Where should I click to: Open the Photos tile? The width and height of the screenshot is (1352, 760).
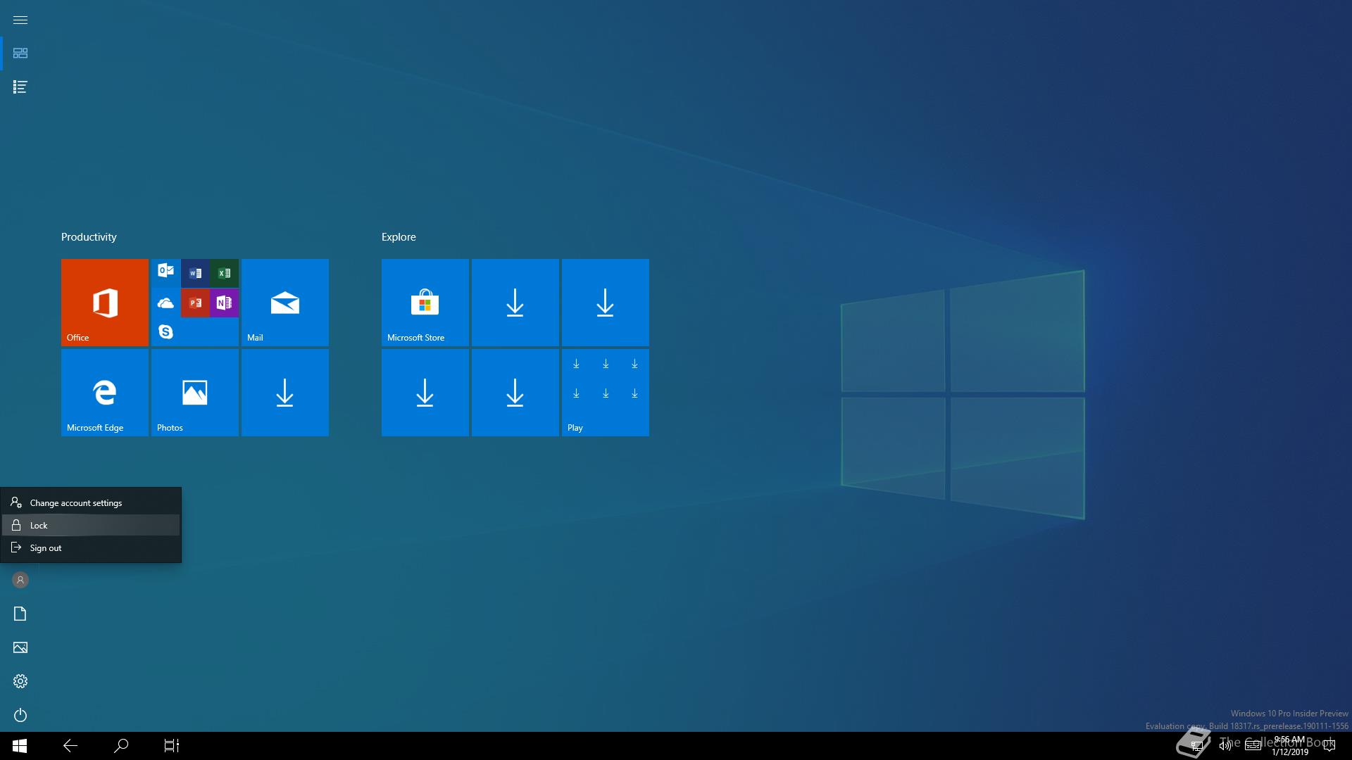[x=195, y=393]
